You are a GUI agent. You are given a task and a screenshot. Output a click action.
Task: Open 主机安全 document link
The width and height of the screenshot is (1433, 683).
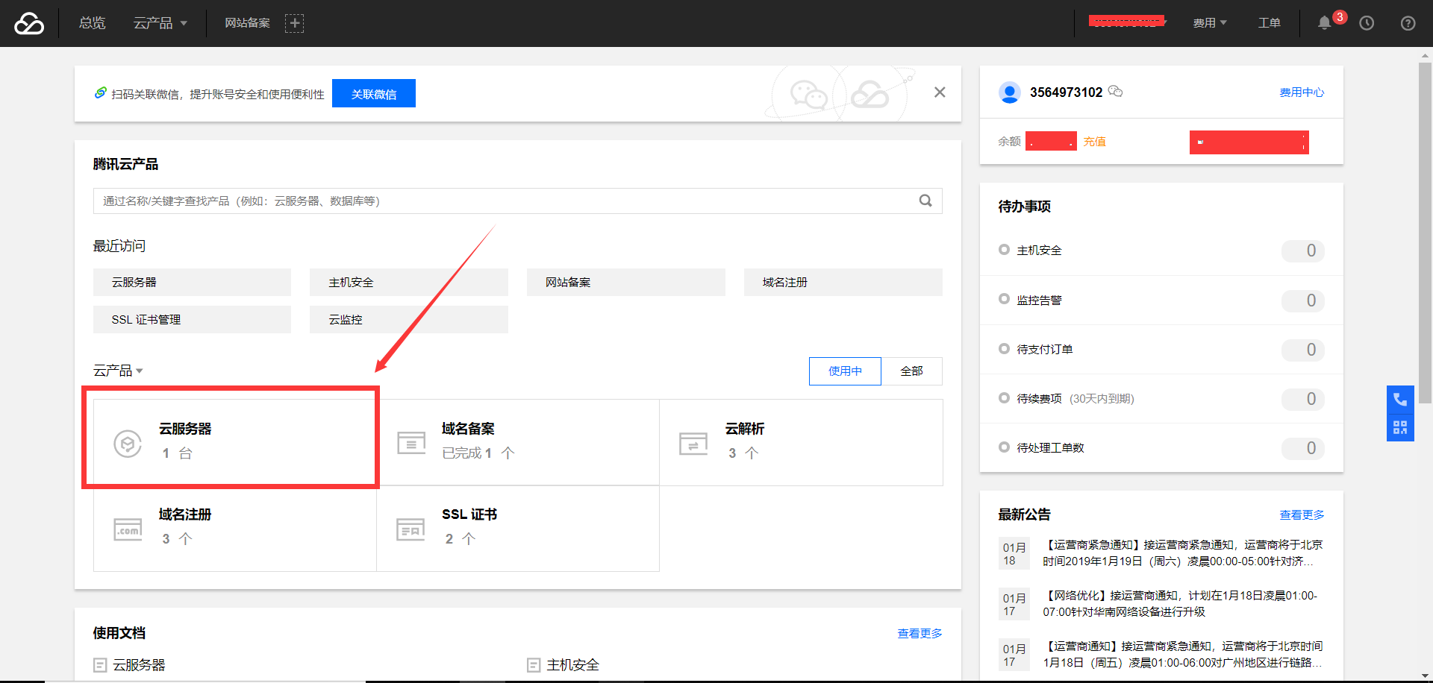click(x=572, y=665)
